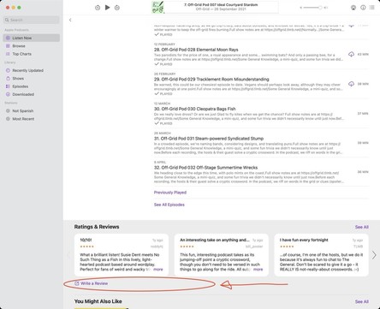Click the Browse sidebar icon
The height and width of the screenshot is (309, 380).
[8, 46]
